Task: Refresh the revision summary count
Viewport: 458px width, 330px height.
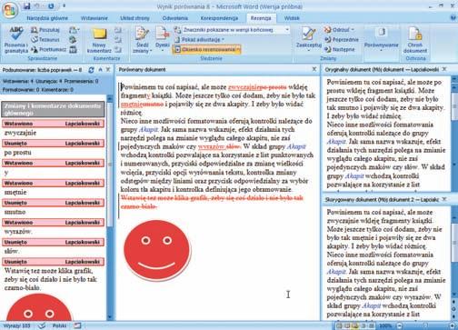Action: point(91,70)
